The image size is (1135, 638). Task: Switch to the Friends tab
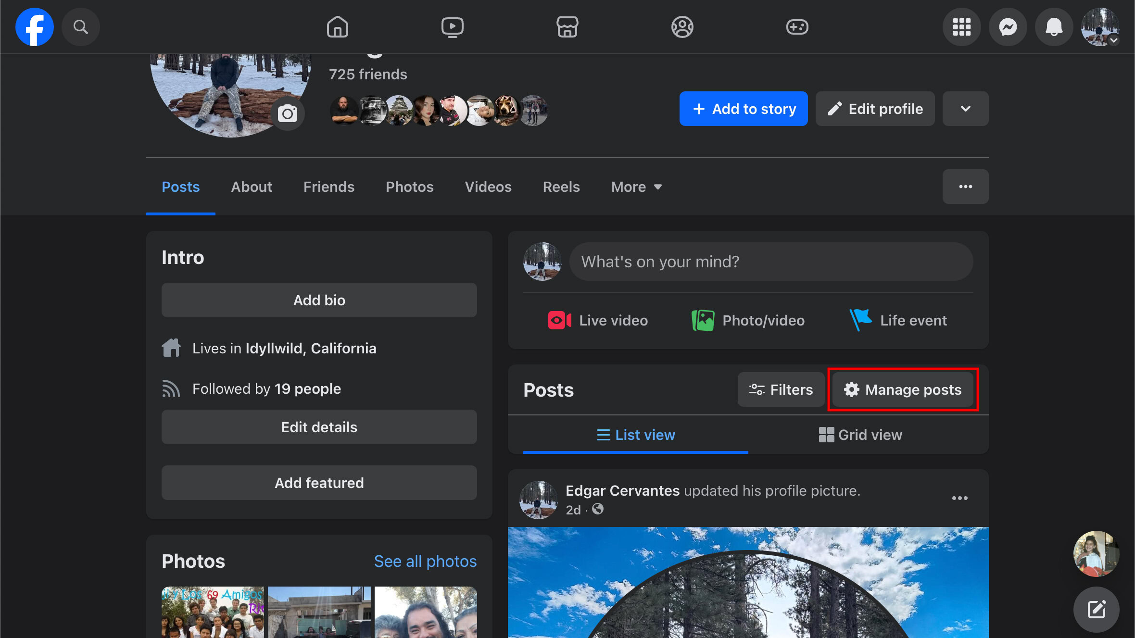328,187
